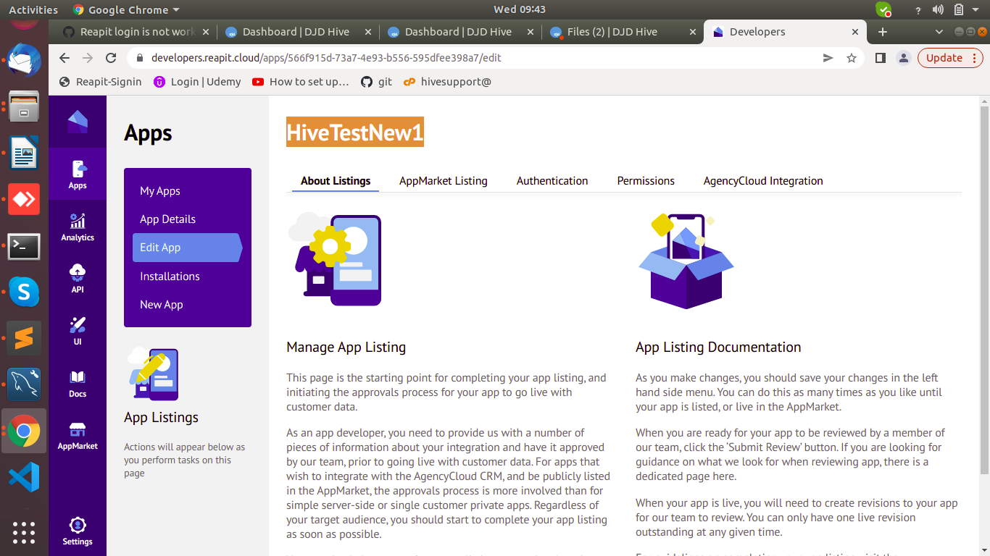This screenshot has width=990, height=556.
Task: Switch to the AppMarket Listing tab
Action: pyautogui.click(x=443, y=181)
